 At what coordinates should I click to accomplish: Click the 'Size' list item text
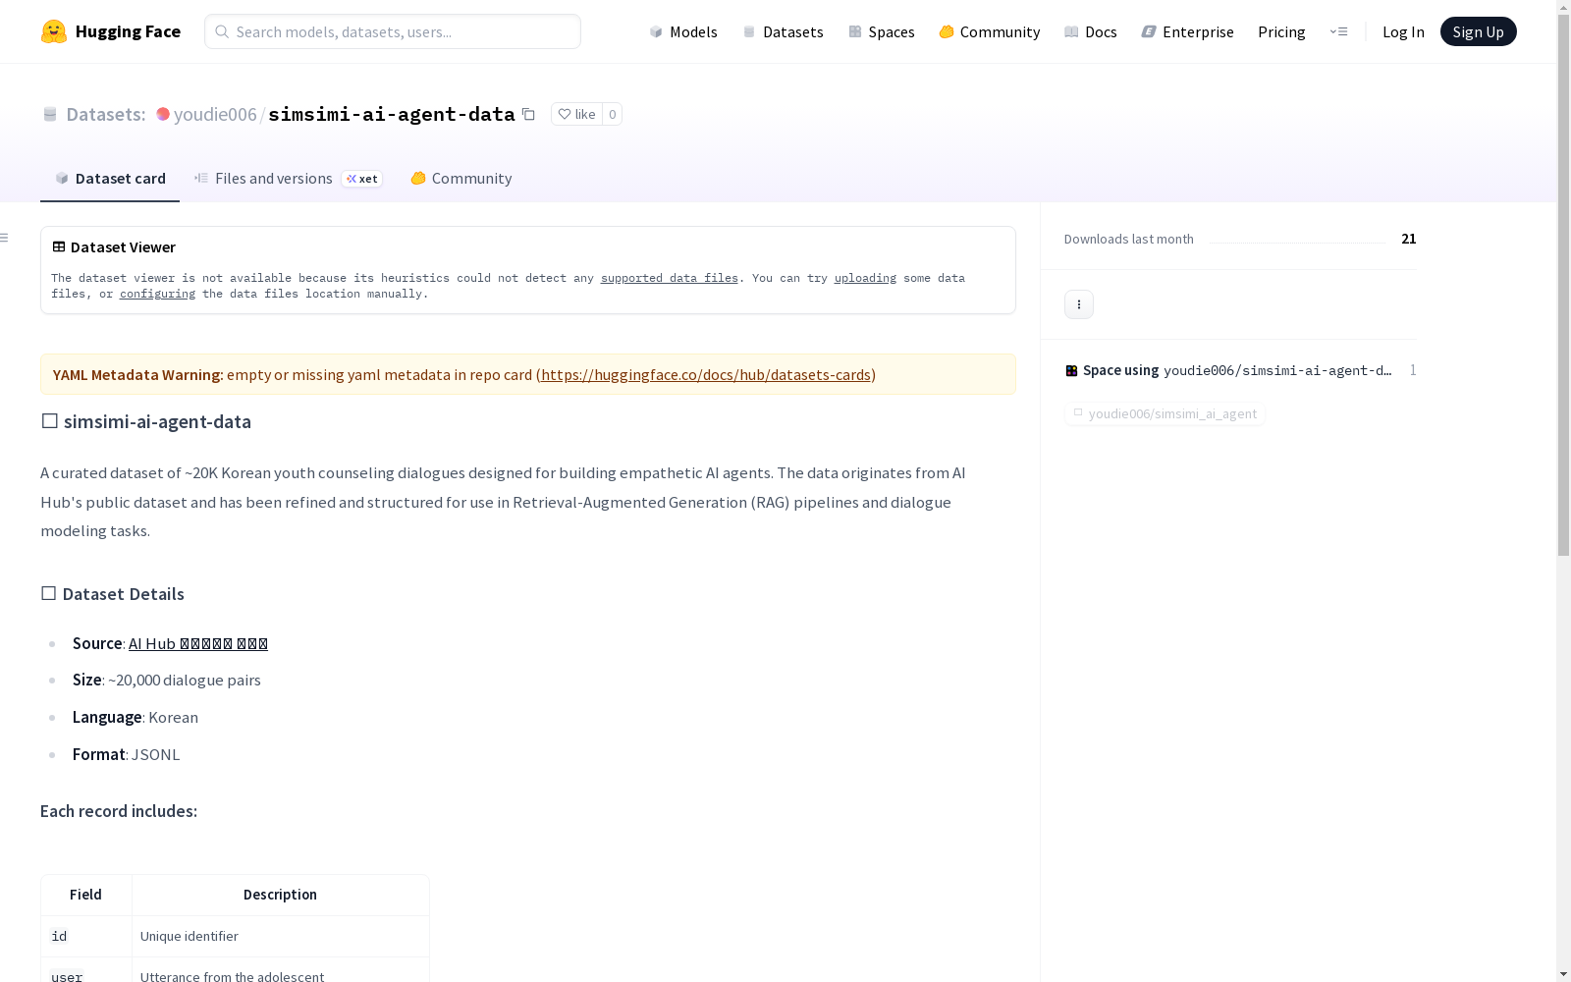tap(167, 680)
